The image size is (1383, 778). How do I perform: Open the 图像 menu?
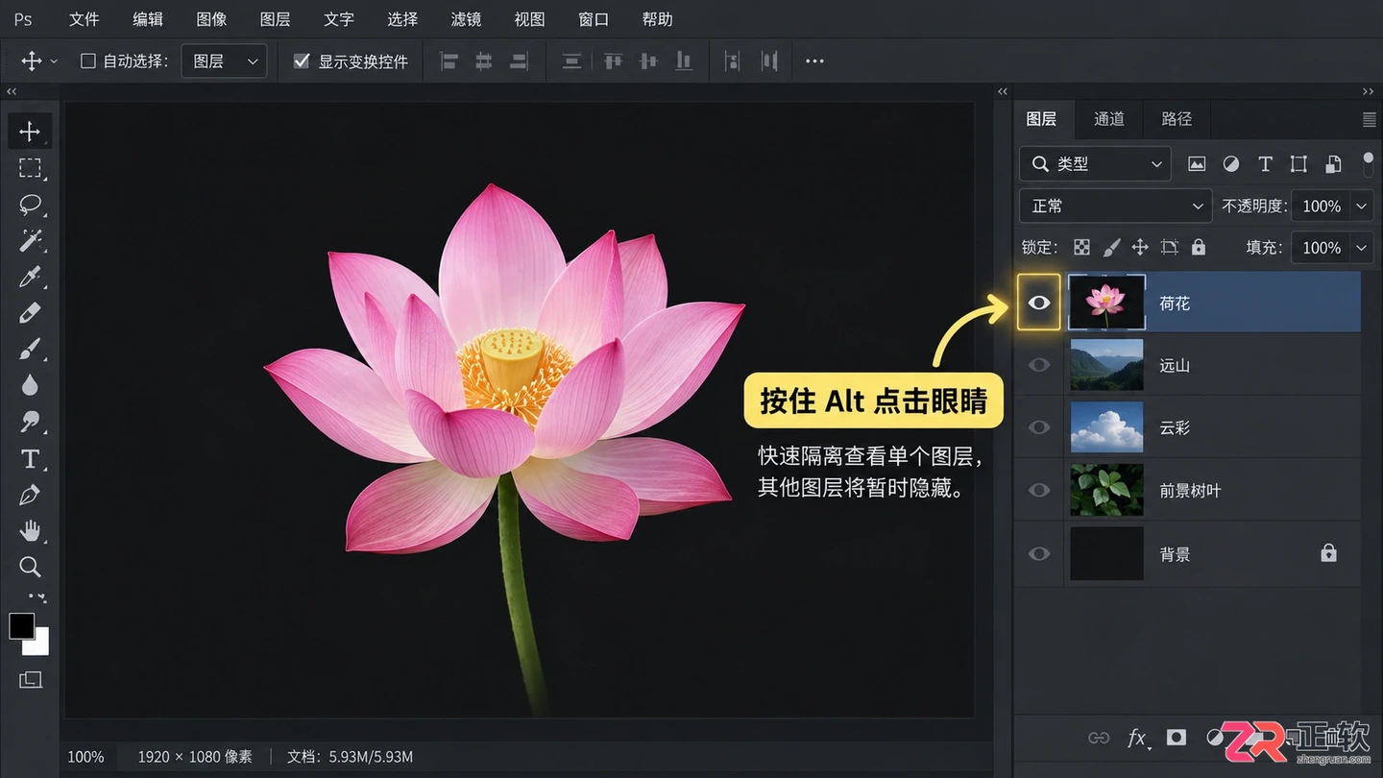[211, 19]
